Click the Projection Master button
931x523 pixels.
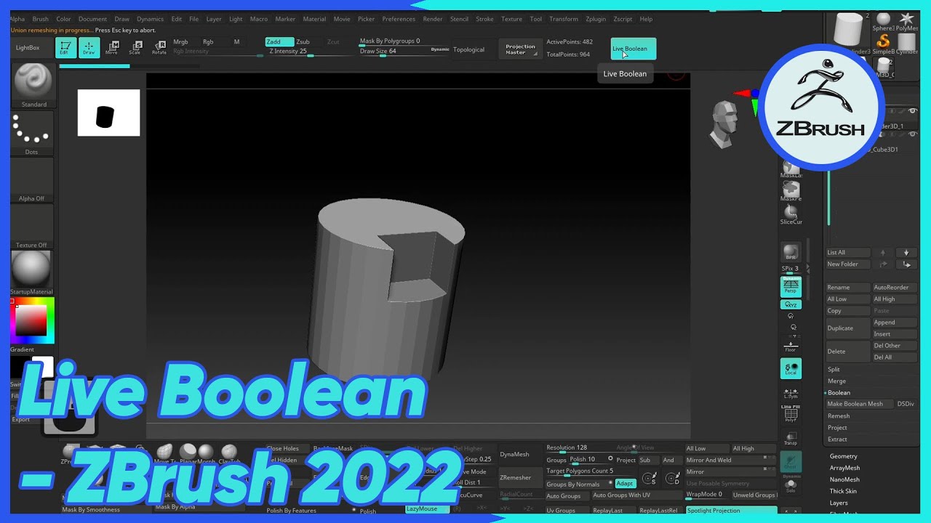[520, 49]
